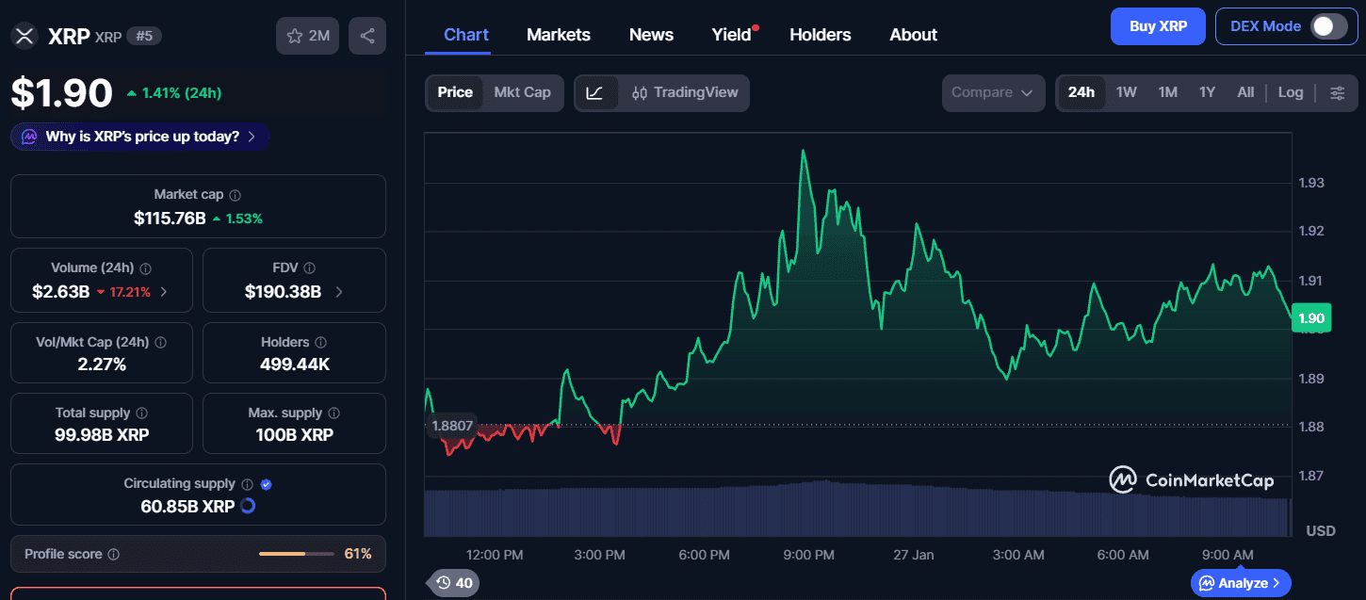Click the FDV info icon
Screen dimensions: 1366x600
point(310,268)
